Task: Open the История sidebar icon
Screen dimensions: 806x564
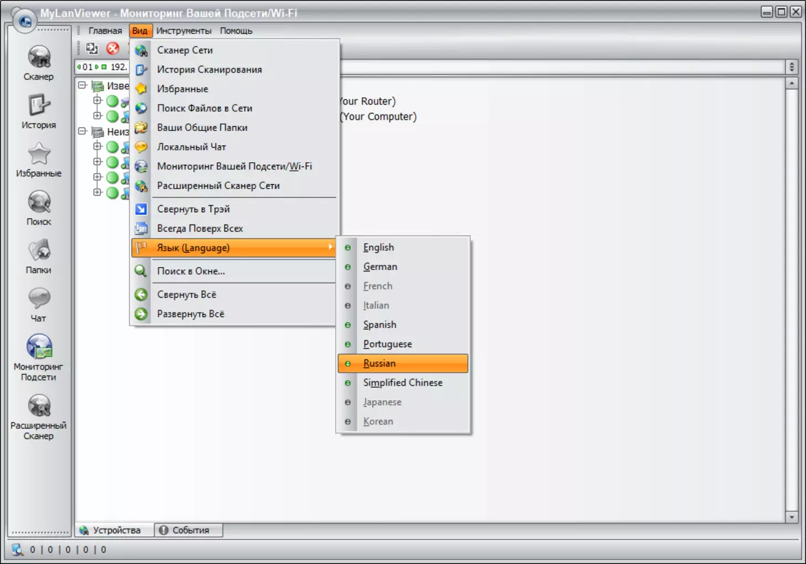Action: point(39,111)
